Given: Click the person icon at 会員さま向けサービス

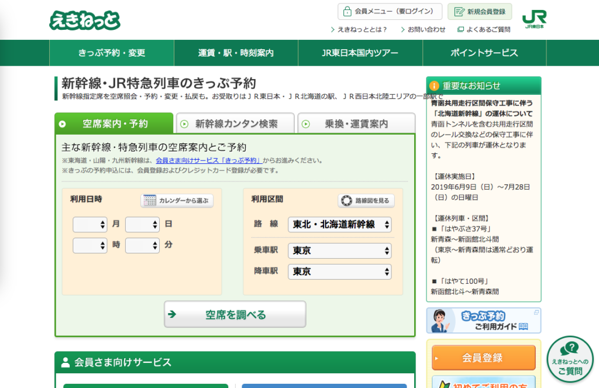Looking at the screenshot, I should point(66,362).
